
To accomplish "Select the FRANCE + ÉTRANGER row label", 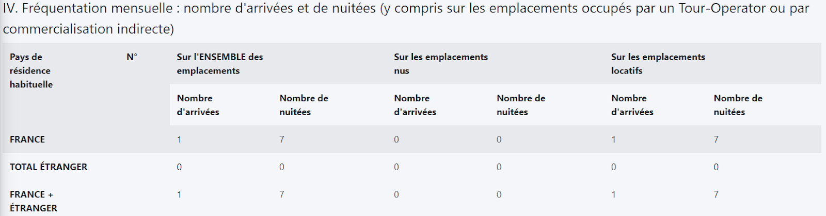I will [34, 201].
